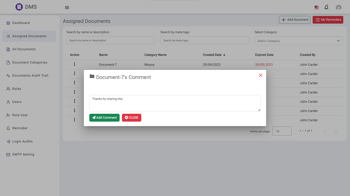Viewport: 350px width, 196px height.
Task: Click the hamburger menu icon
Action: pyautogui.click(x=67, y=8)
